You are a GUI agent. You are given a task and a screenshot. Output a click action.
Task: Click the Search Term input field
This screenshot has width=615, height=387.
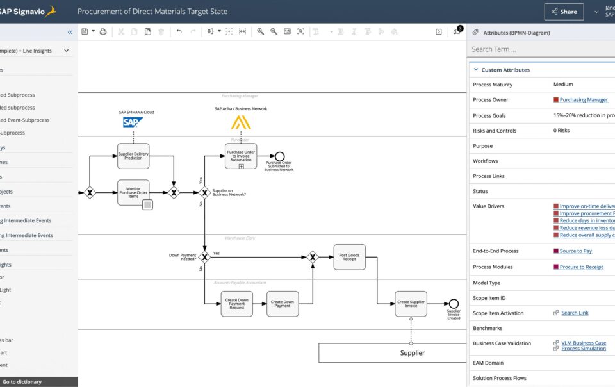541,49
